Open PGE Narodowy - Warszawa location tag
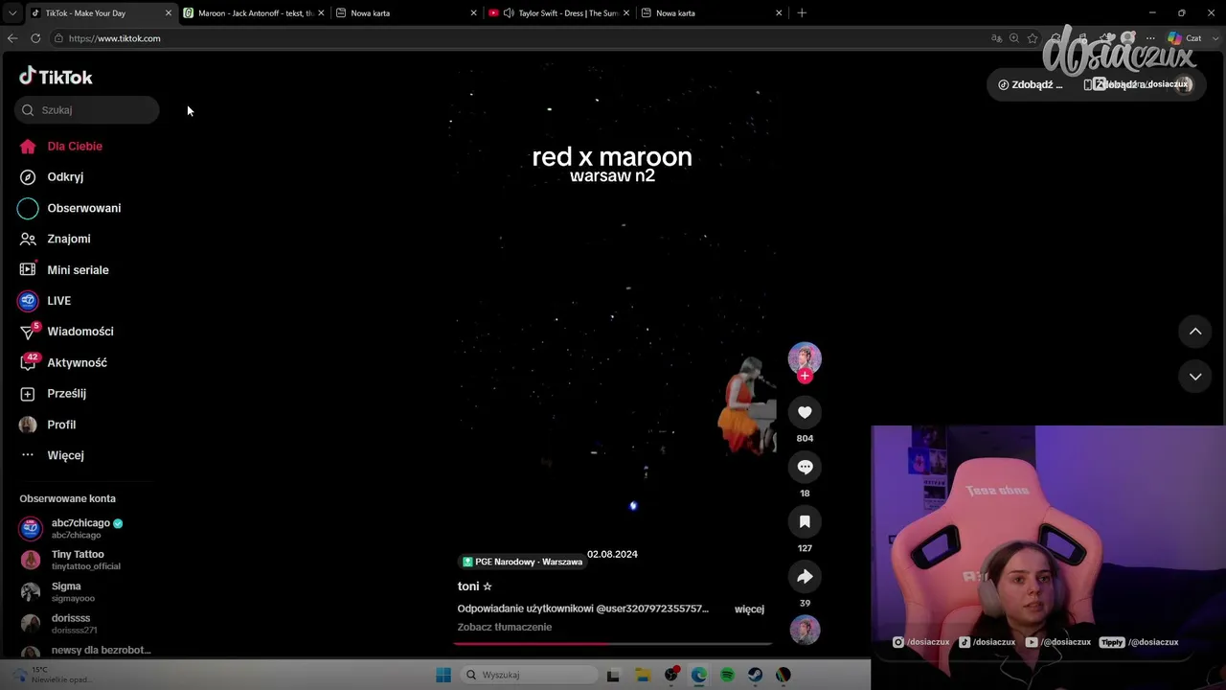This screenshot has height=690, width=1226. 522,562
